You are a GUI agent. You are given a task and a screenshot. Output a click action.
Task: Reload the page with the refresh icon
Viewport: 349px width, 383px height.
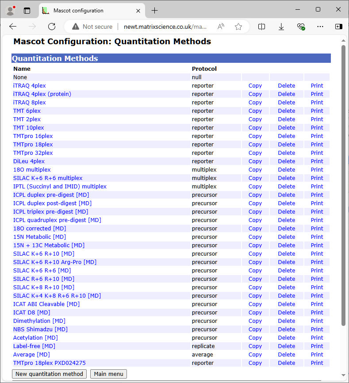52,27
